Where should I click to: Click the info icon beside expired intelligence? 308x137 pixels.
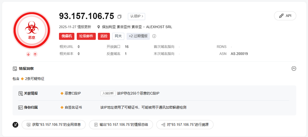tap(154, 36)
